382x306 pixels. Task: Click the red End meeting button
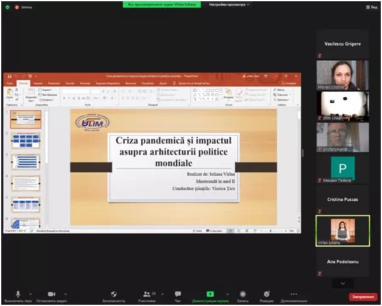click(x=361, y=296)
